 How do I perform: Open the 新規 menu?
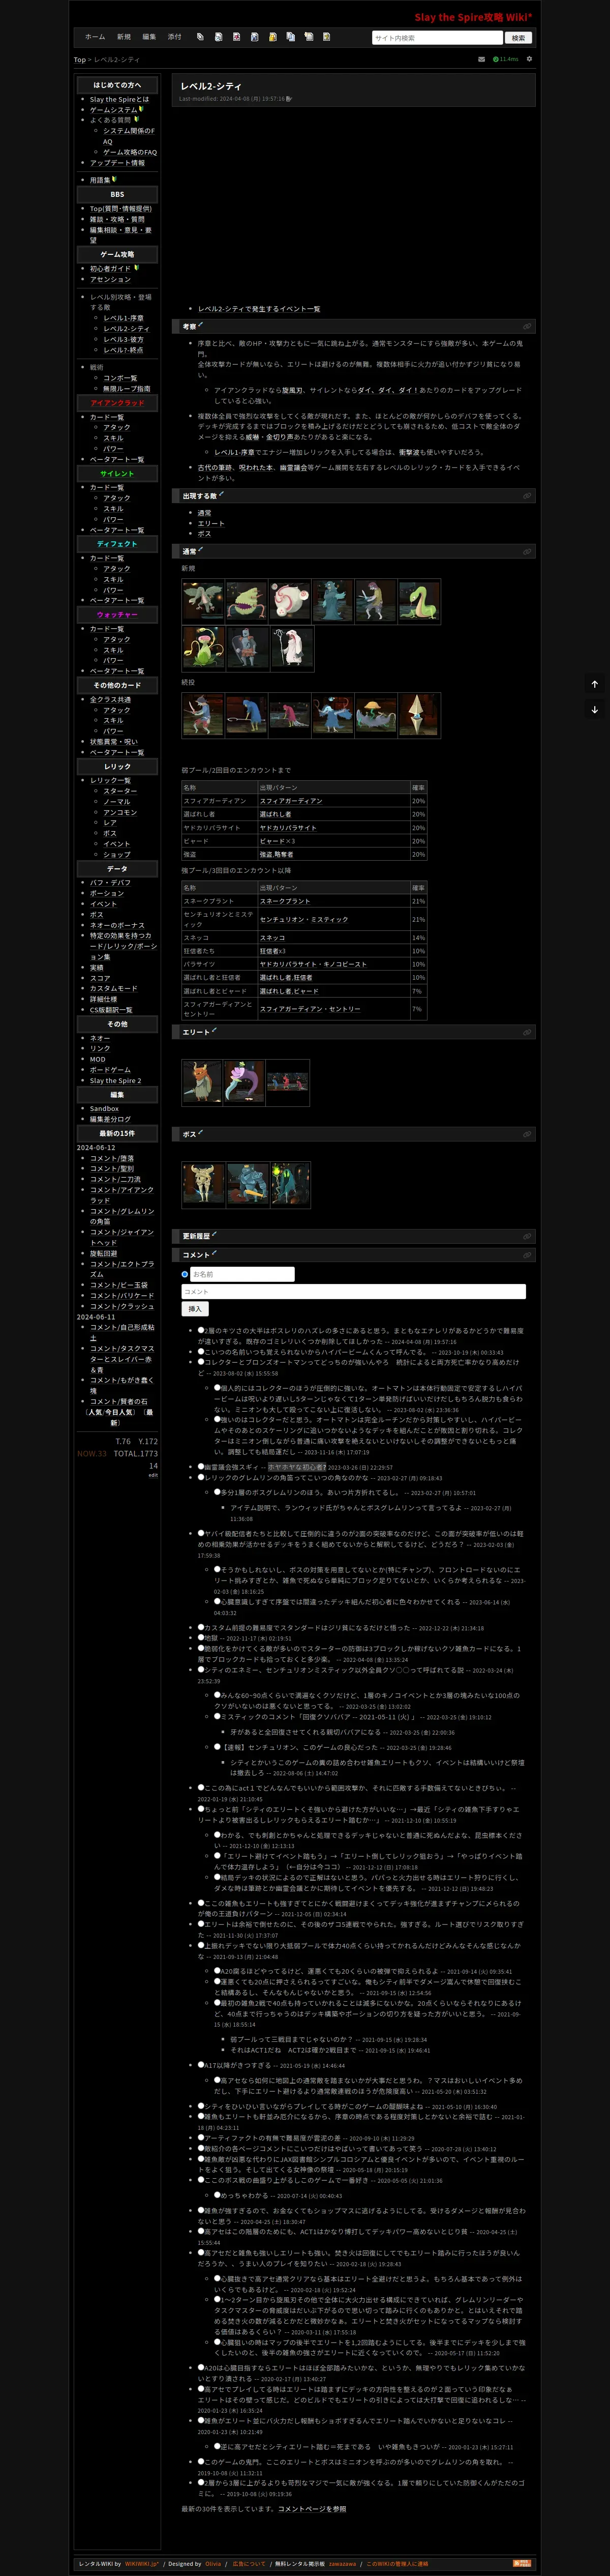tap(124, 37)
